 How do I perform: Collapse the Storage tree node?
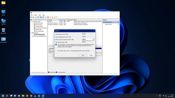(x=31, y=33)
